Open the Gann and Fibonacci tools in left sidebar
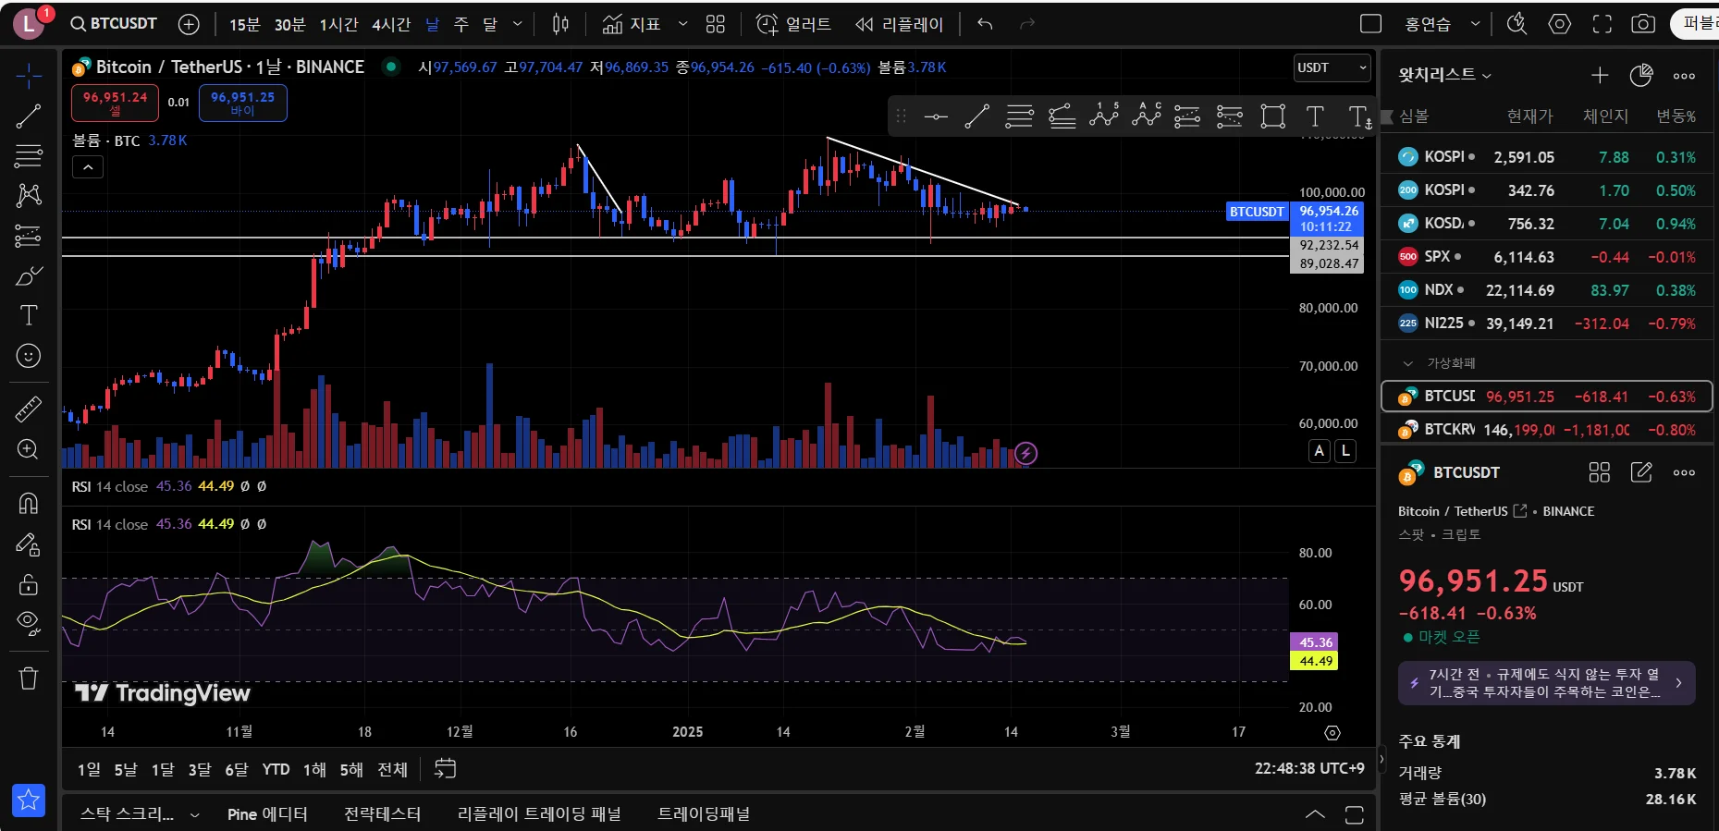This screenshot has width=1719, height=831. pyautogui.click(x=29, y=155)
